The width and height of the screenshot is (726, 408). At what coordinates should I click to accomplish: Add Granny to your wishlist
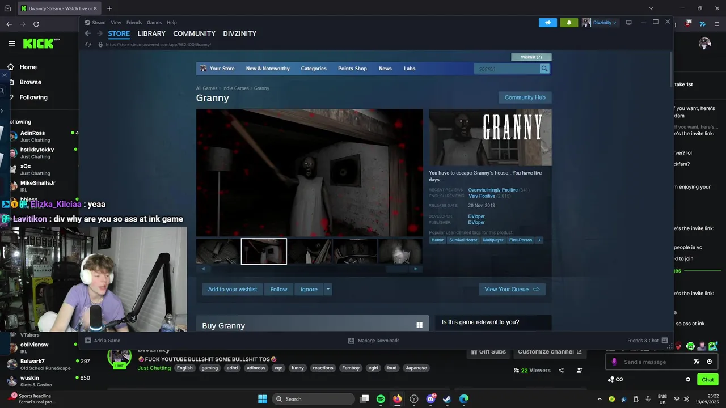tap(233, 289)
